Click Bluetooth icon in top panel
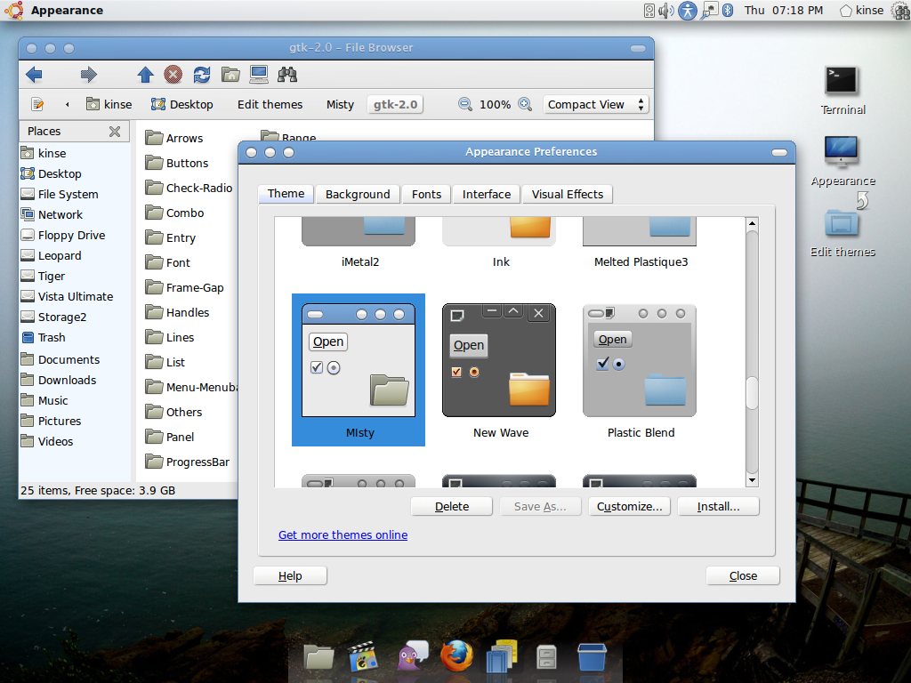Screen dimensions: 911x683 [x=728, y=11]
